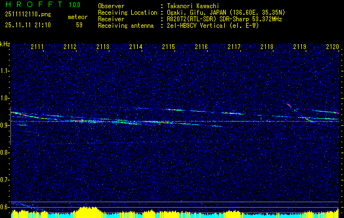Click frequency axis label 0.7
The height and width of the screenshot is (218, 344).
click(x=5, y=180)
